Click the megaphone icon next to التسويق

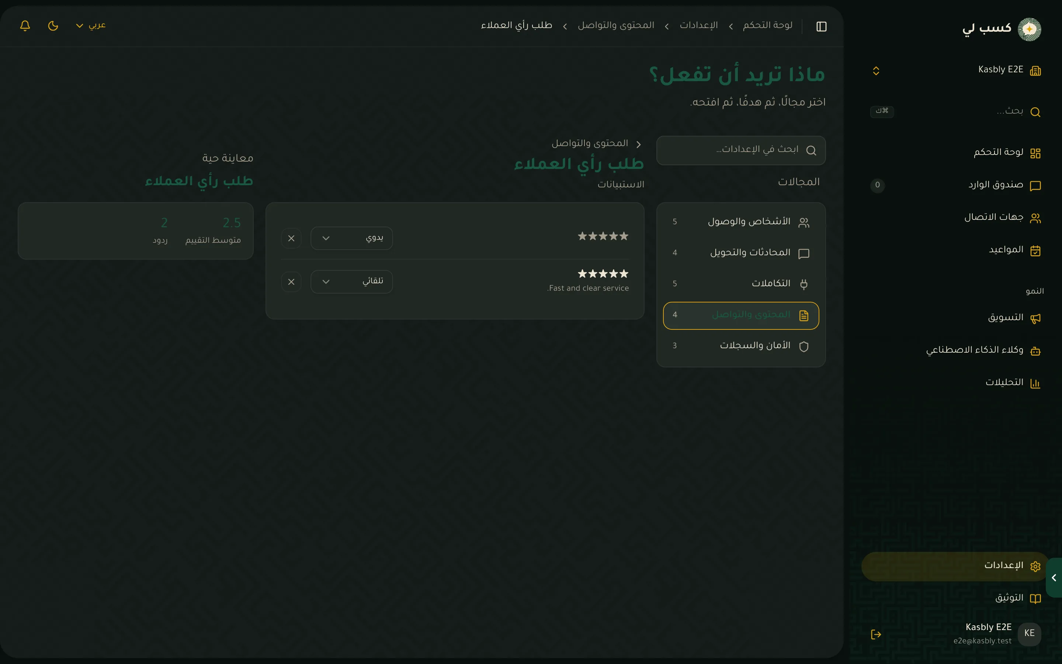(1035, 318)
